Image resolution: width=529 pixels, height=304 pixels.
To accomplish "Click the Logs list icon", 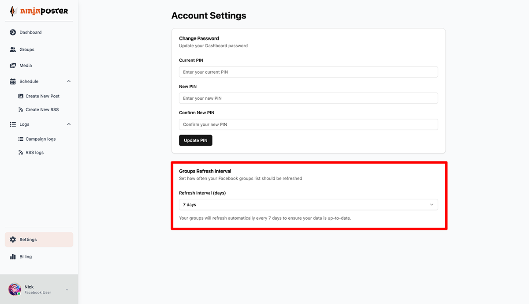I will tap(13, 124).
